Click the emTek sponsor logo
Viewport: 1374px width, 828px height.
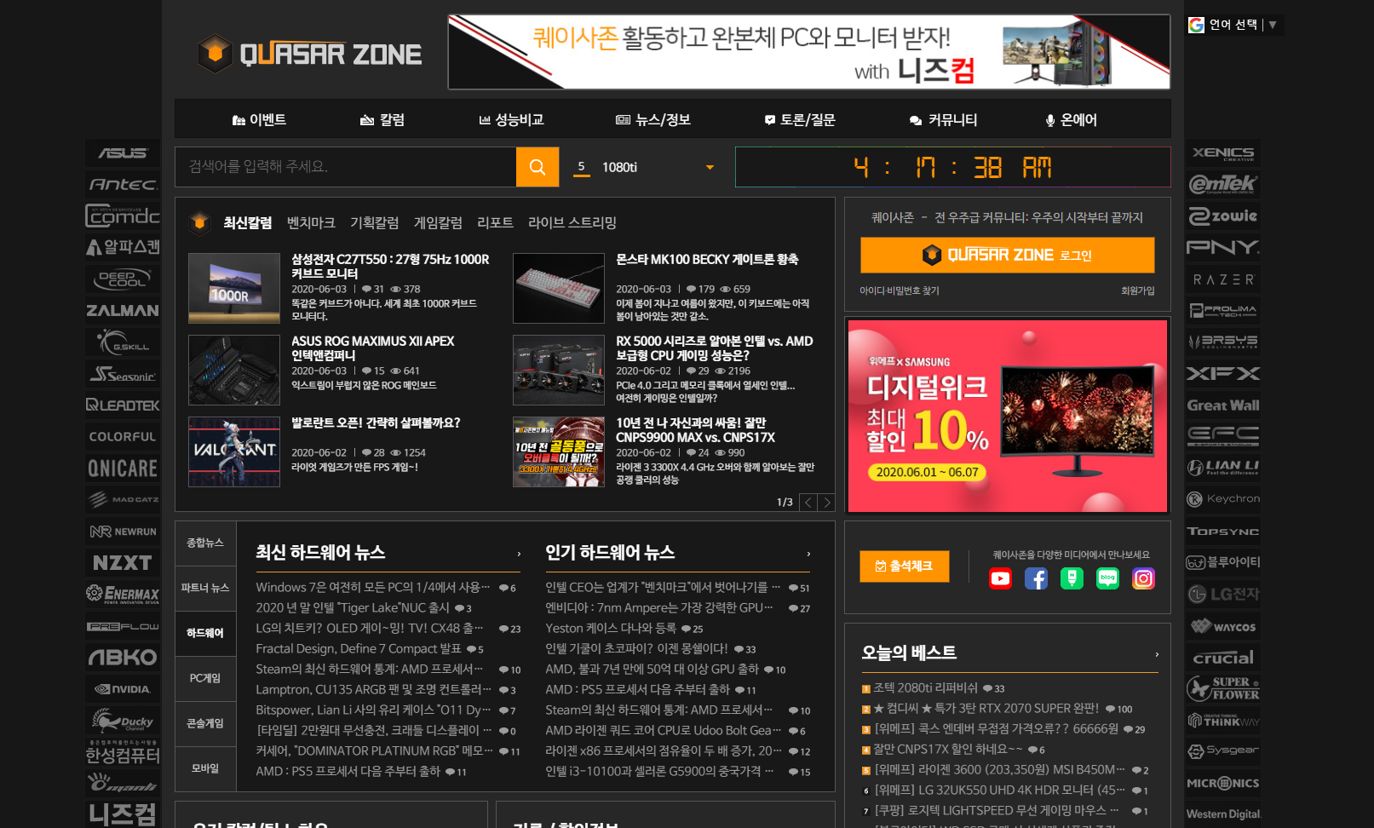point(1223,184)
